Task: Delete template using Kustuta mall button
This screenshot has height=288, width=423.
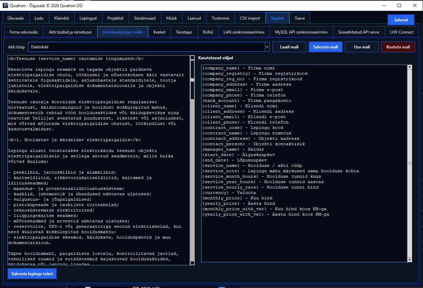Action: tap(398, 47)
